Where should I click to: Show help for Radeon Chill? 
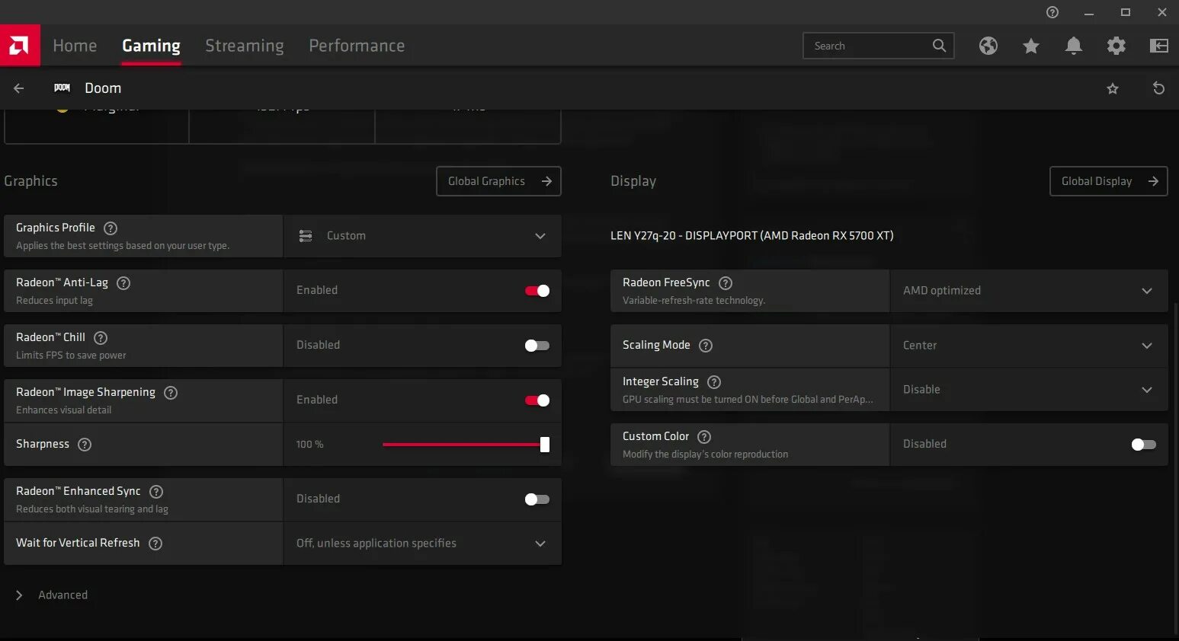pyautogui.click(x=101, y=338)
